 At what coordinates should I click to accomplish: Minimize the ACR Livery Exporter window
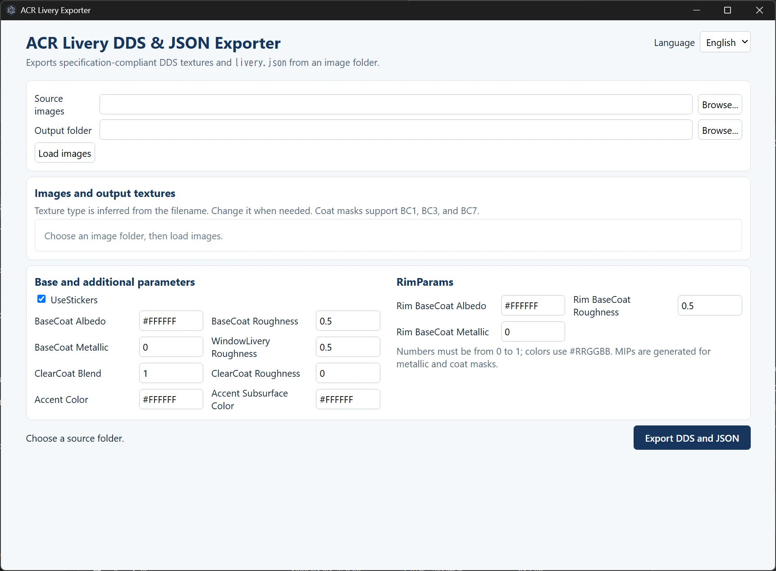click(x=696, y=10)
